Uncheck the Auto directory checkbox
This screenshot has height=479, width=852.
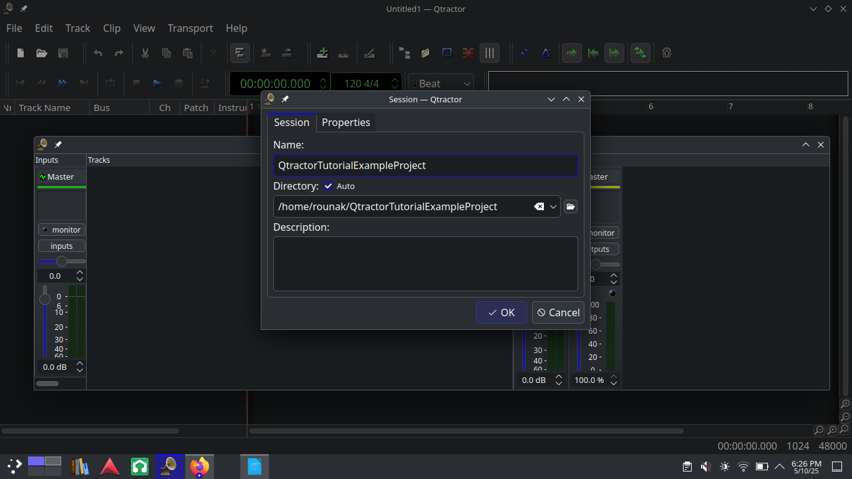point(328,186)
